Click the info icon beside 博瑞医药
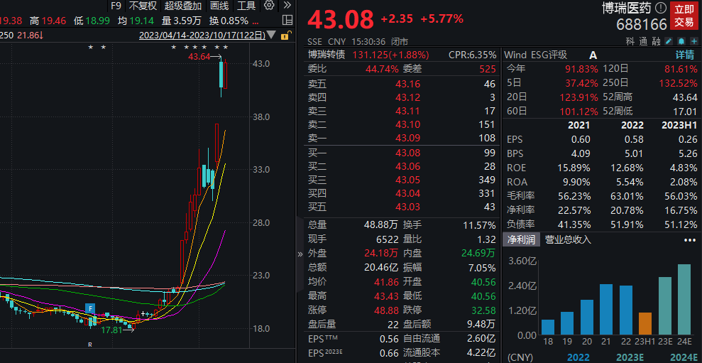Image resolution: width=702 pixels, height=363 pixels. [660, 8]
